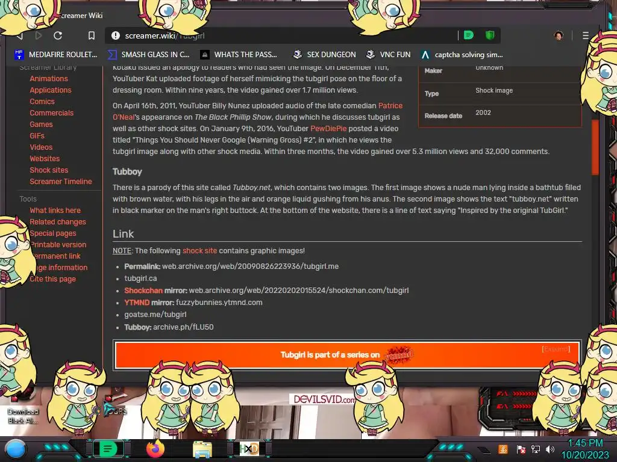This screenshot has height=462, width=617.
Task: Open Screamer Timeline in the sidebar
Action: [x=61, y=181]
